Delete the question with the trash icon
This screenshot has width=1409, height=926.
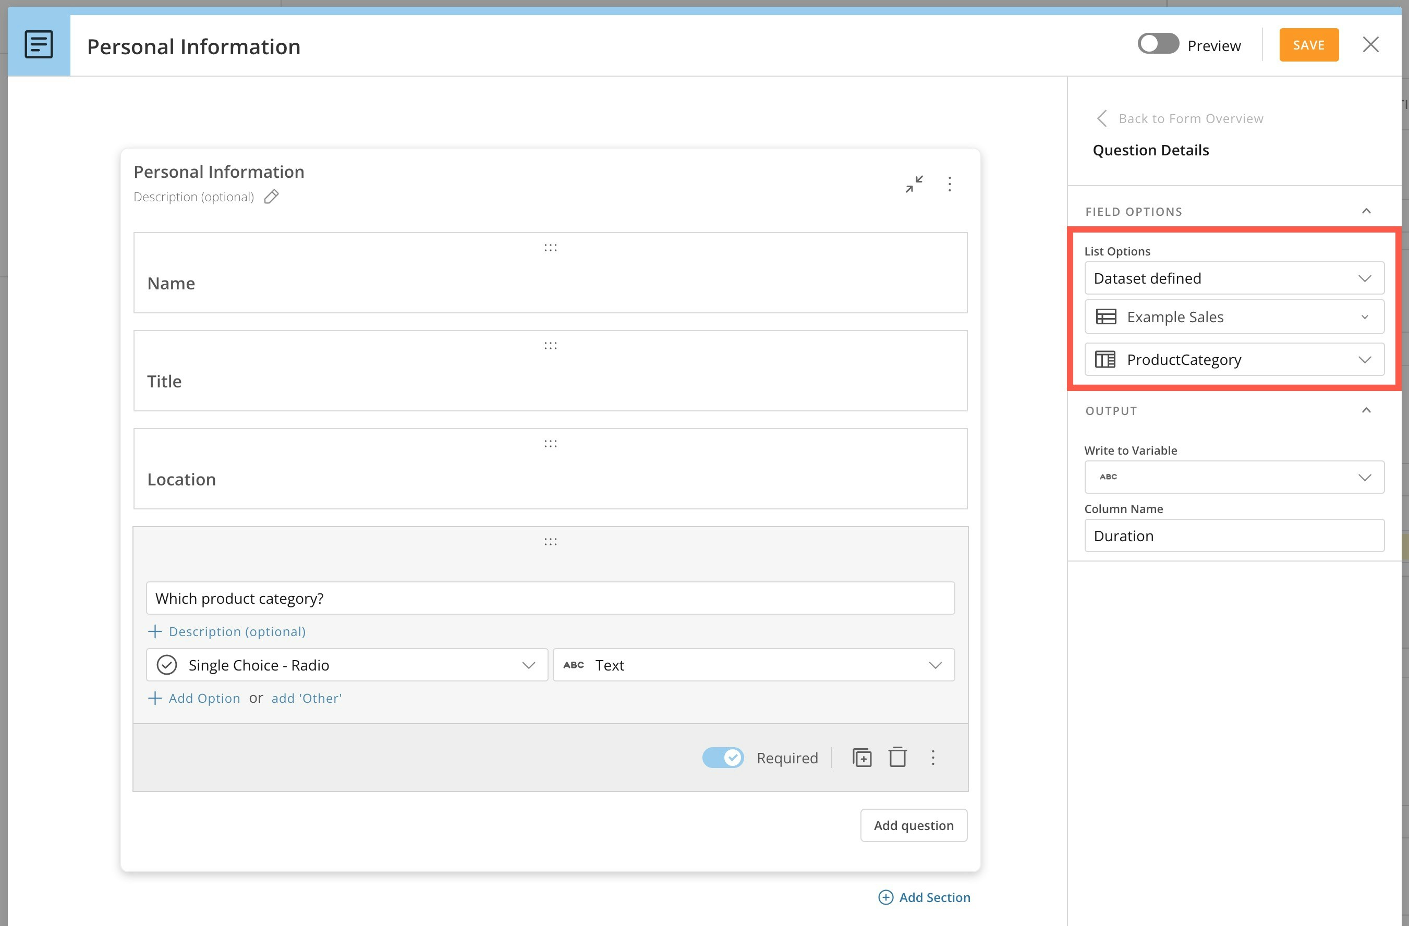point(897,757)
